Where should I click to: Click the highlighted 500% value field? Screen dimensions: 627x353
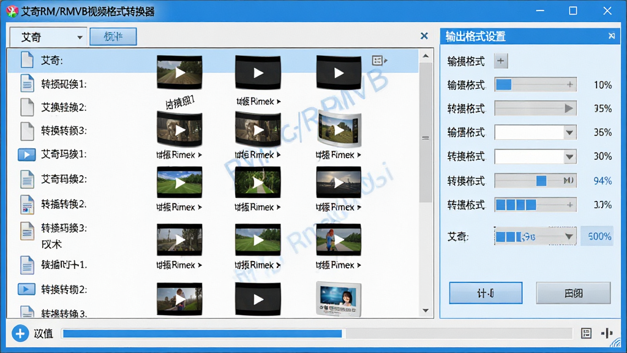pyautogui.click(x=597, y=237)
